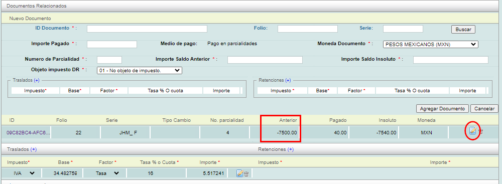Delete document row with trash icon
This screenshot has width=502, height=184.
click(480, 131)
